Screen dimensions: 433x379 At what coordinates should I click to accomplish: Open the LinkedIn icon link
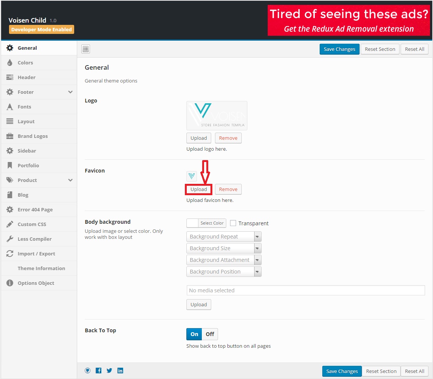(x=120, y=370)
